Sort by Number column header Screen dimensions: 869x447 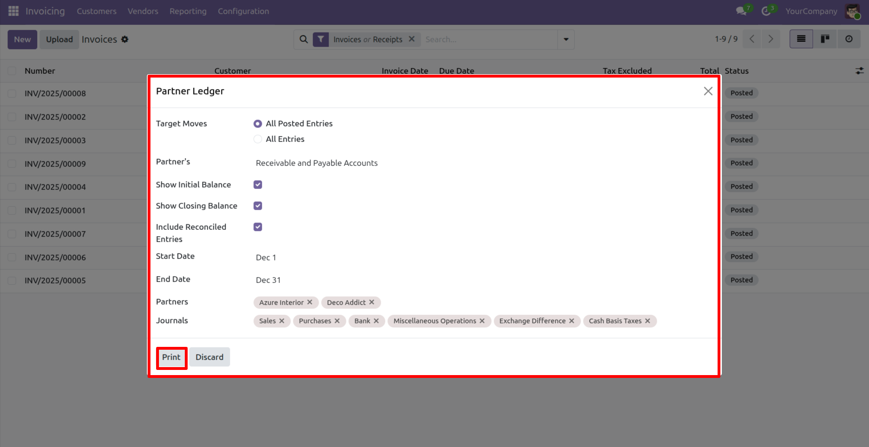tap(40, 71)
